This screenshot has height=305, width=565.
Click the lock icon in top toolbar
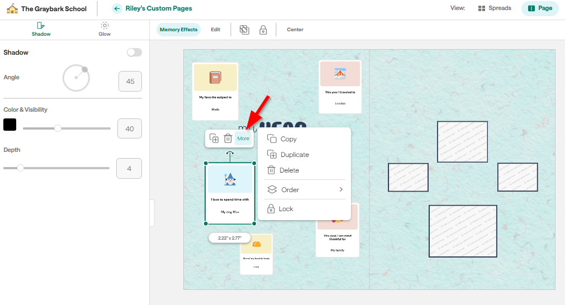pos(263,30)
